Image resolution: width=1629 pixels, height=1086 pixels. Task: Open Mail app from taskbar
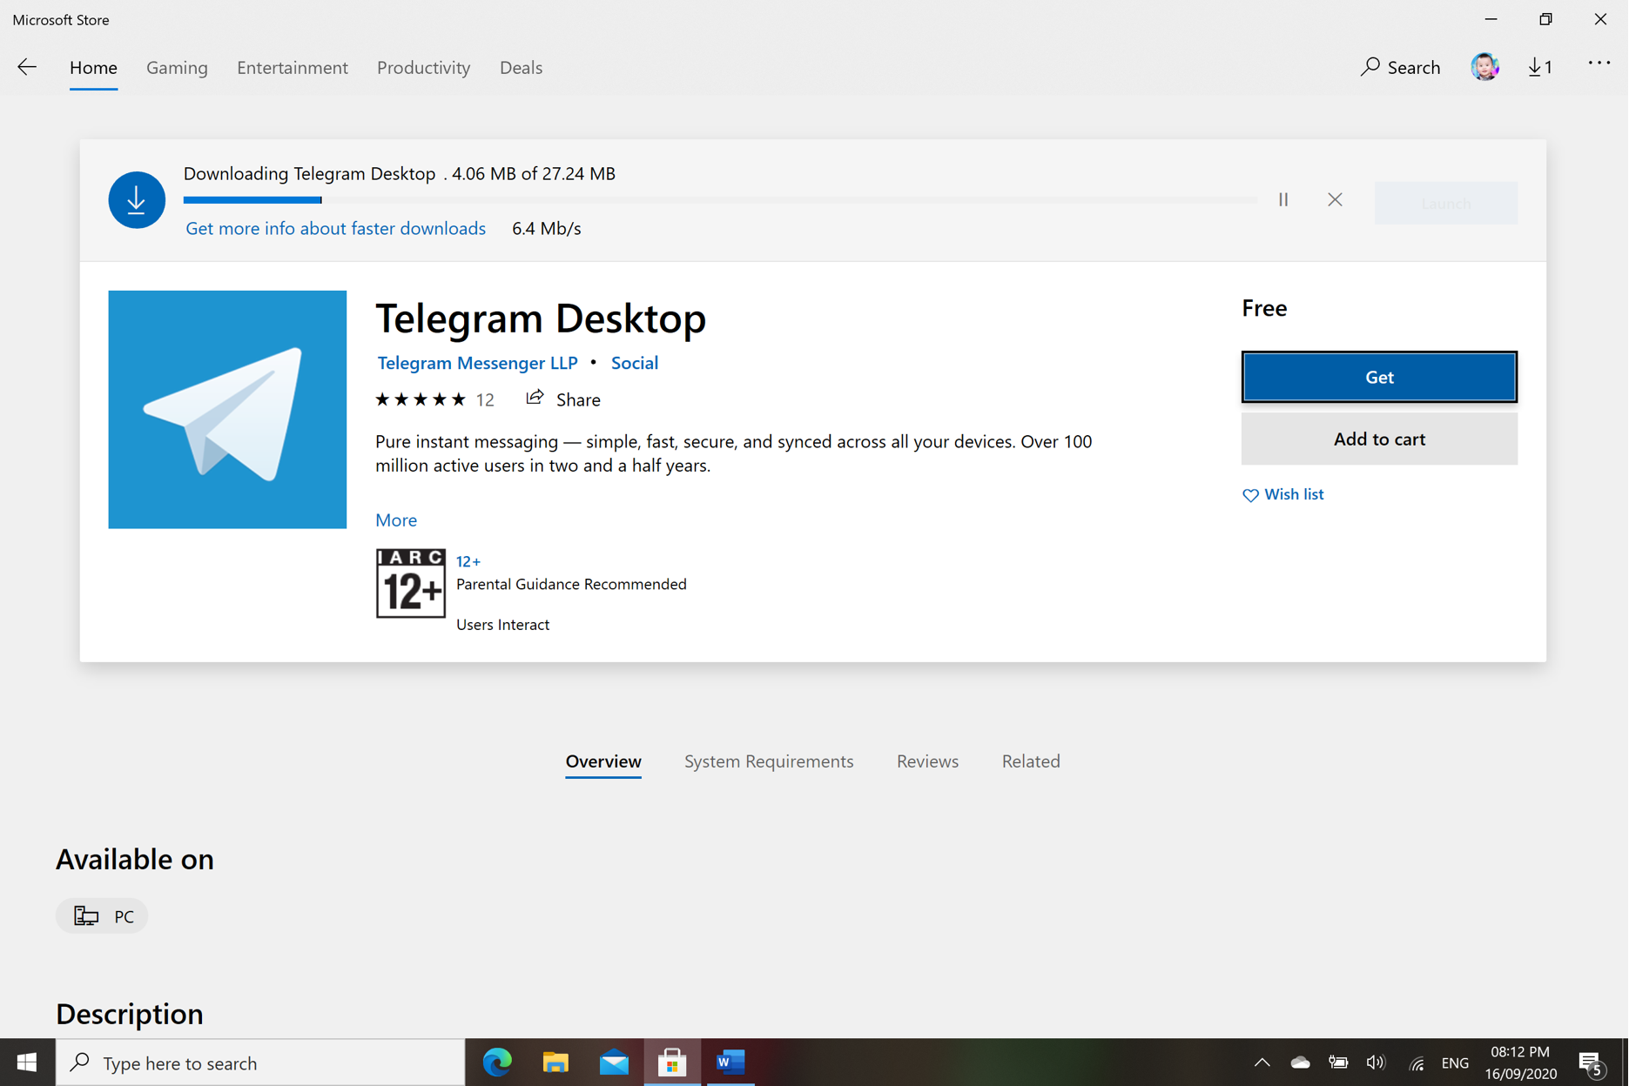614,1063
